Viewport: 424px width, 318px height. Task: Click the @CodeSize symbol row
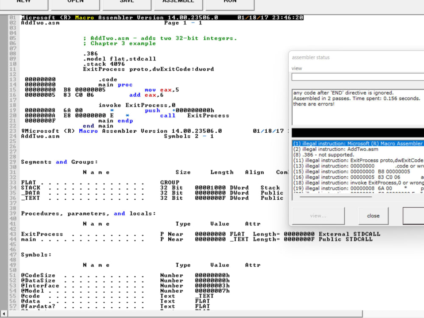126,275
